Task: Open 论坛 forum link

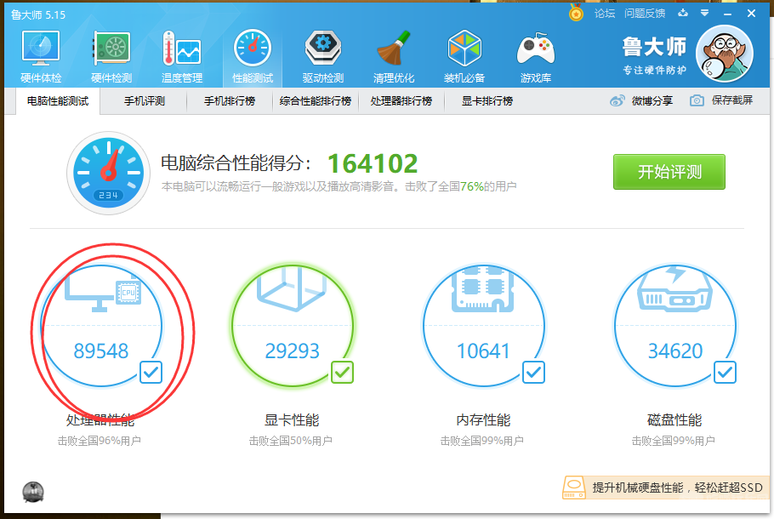Action: point(605,14)
